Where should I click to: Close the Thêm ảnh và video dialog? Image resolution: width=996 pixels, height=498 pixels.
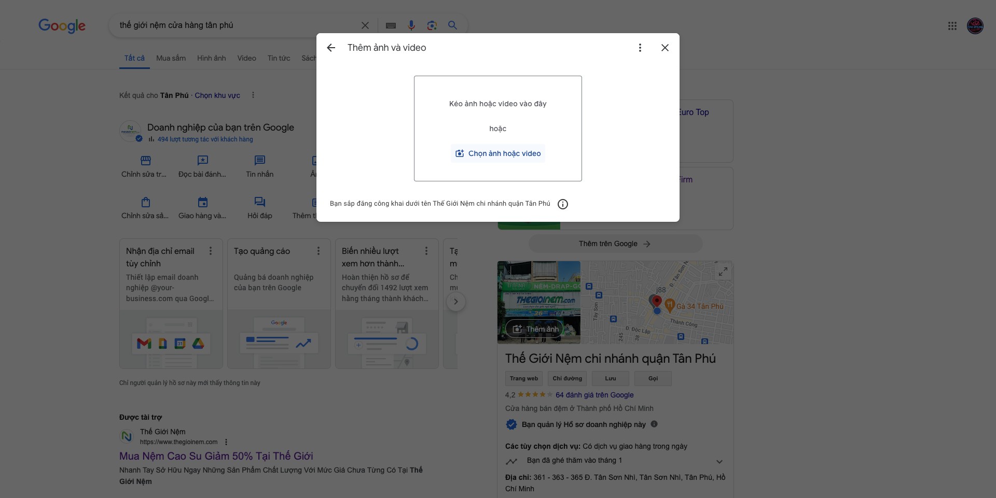(665, 48)
